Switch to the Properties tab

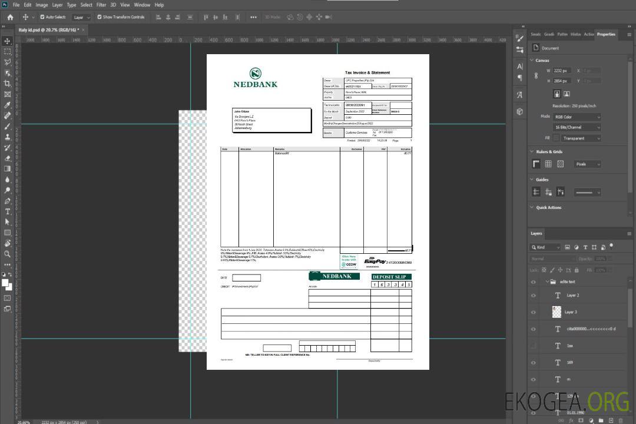[x=606, y=34]
